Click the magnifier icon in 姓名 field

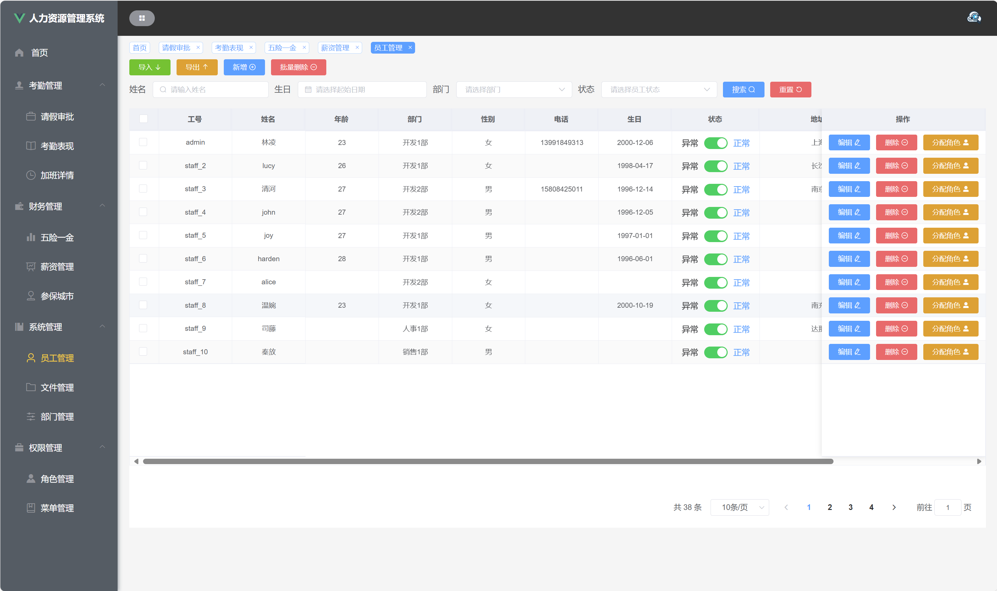[163, 90]
